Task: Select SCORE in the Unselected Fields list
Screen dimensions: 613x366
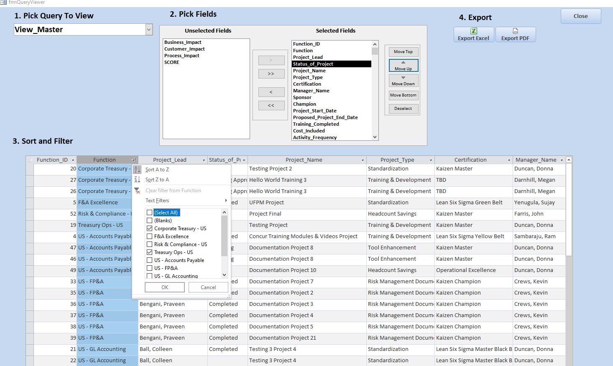Action: pos(172,62)
